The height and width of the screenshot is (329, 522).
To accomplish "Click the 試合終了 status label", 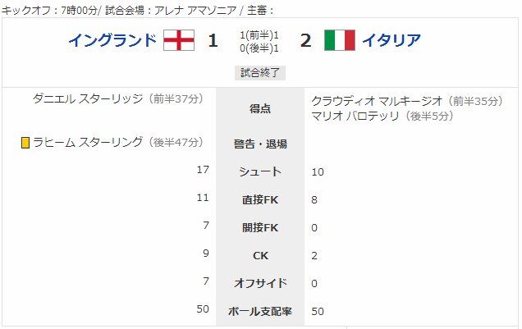I will pyautogui.click(x=260, y=73).
